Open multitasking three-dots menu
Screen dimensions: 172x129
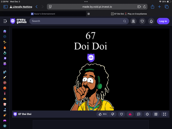click(x=86, y=2)
